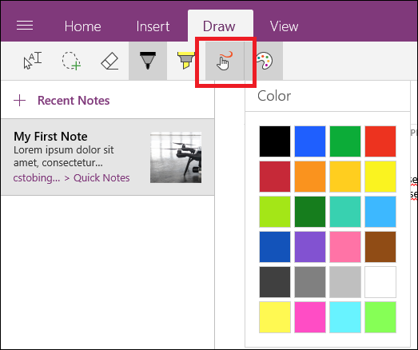Choose the dark green color swatch

[310, 212]
